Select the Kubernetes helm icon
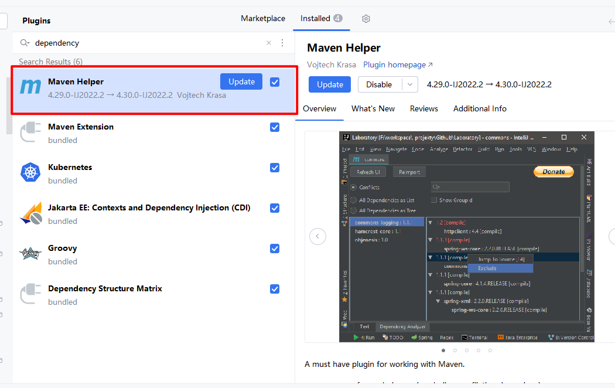The height and width of the screenshot is (388, 615). click(x=30, y=172)
